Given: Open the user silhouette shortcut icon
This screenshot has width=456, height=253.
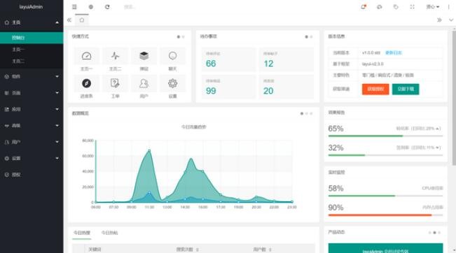Looking at the screenshot, I should (x=144, y=83).
